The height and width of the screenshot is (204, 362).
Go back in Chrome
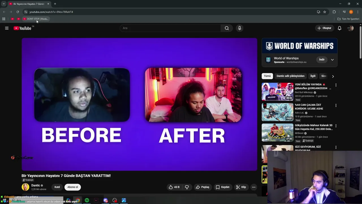[x=4, y=12]
